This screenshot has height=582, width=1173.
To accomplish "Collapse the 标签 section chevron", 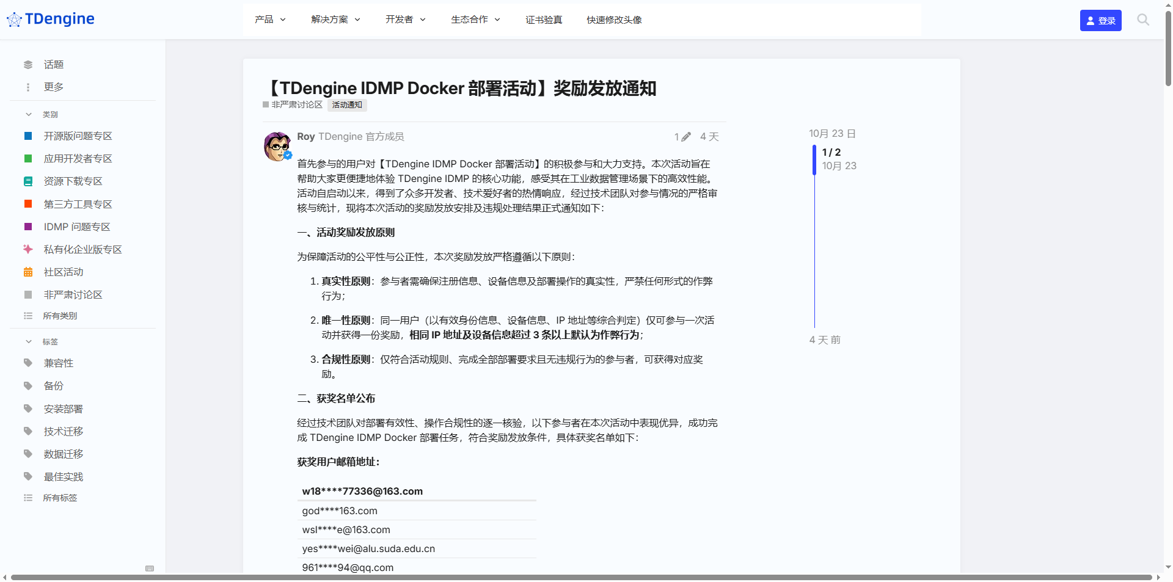I will [x=28, y=341].
